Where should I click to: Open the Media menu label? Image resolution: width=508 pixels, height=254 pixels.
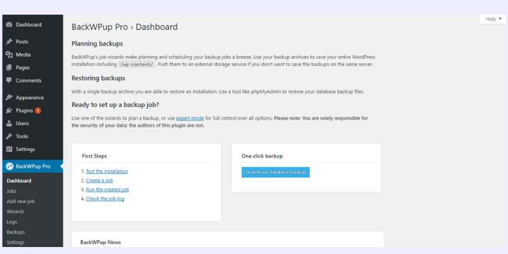(x=23, y=55)
